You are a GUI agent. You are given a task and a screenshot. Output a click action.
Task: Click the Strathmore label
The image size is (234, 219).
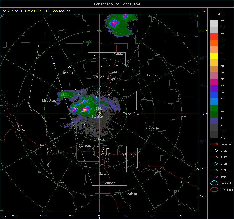click(126, 154)
